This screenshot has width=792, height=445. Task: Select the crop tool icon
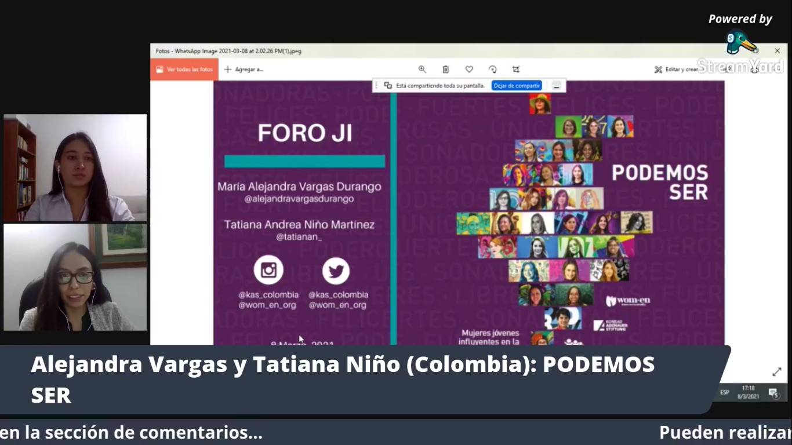[x=516, y=70]
